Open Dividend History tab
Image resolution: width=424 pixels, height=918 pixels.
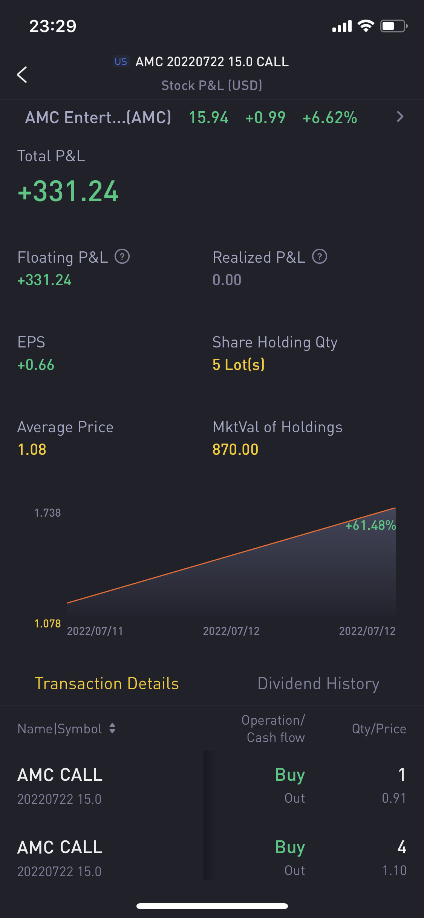point(318,683)
